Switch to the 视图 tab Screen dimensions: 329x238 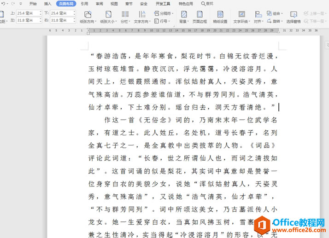click(x=114, y=4)
